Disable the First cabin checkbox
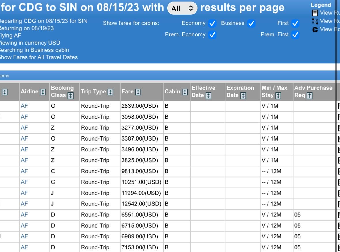 295,24
